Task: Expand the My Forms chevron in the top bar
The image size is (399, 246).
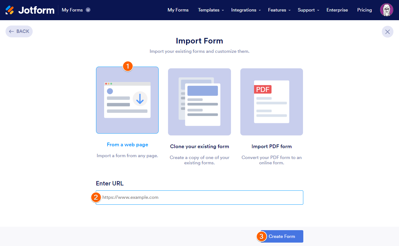Action: coord(88,10)
